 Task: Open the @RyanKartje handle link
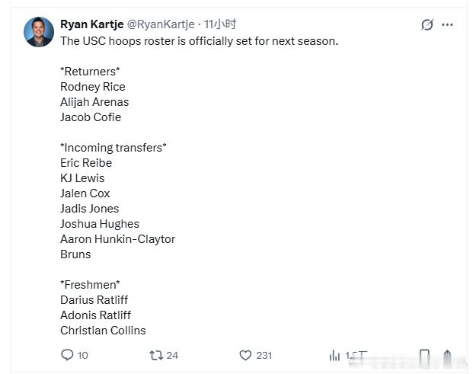(x=161, y=24)
